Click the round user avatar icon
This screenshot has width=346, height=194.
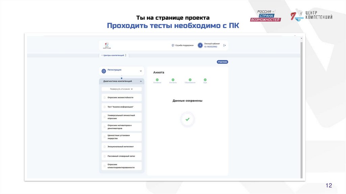(200, 45)
